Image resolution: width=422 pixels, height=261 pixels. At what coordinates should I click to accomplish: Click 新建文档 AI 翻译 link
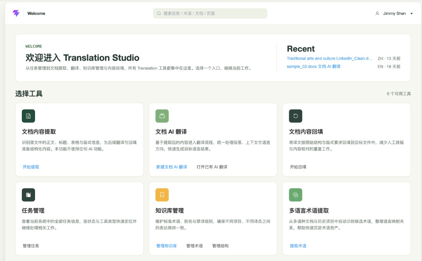(172, 167)
